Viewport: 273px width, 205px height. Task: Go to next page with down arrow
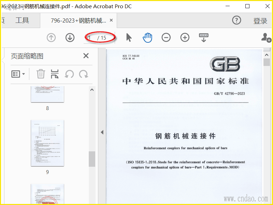[x=70, y=38]
